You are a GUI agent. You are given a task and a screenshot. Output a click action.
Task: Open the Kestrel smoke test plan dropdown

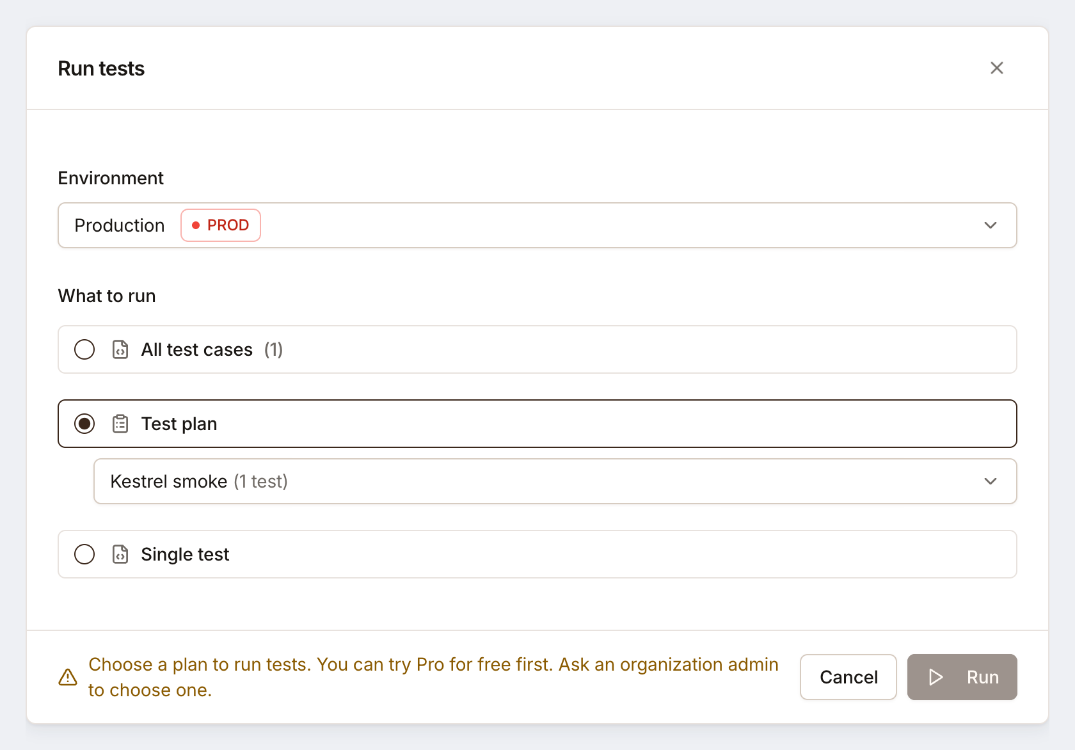(555, 481)
